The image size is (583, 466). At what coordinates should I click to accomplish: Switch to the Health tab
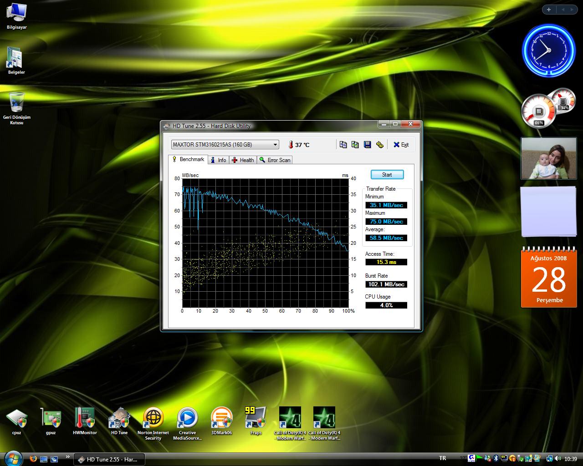pyautogui.click(x=243, y=160)
